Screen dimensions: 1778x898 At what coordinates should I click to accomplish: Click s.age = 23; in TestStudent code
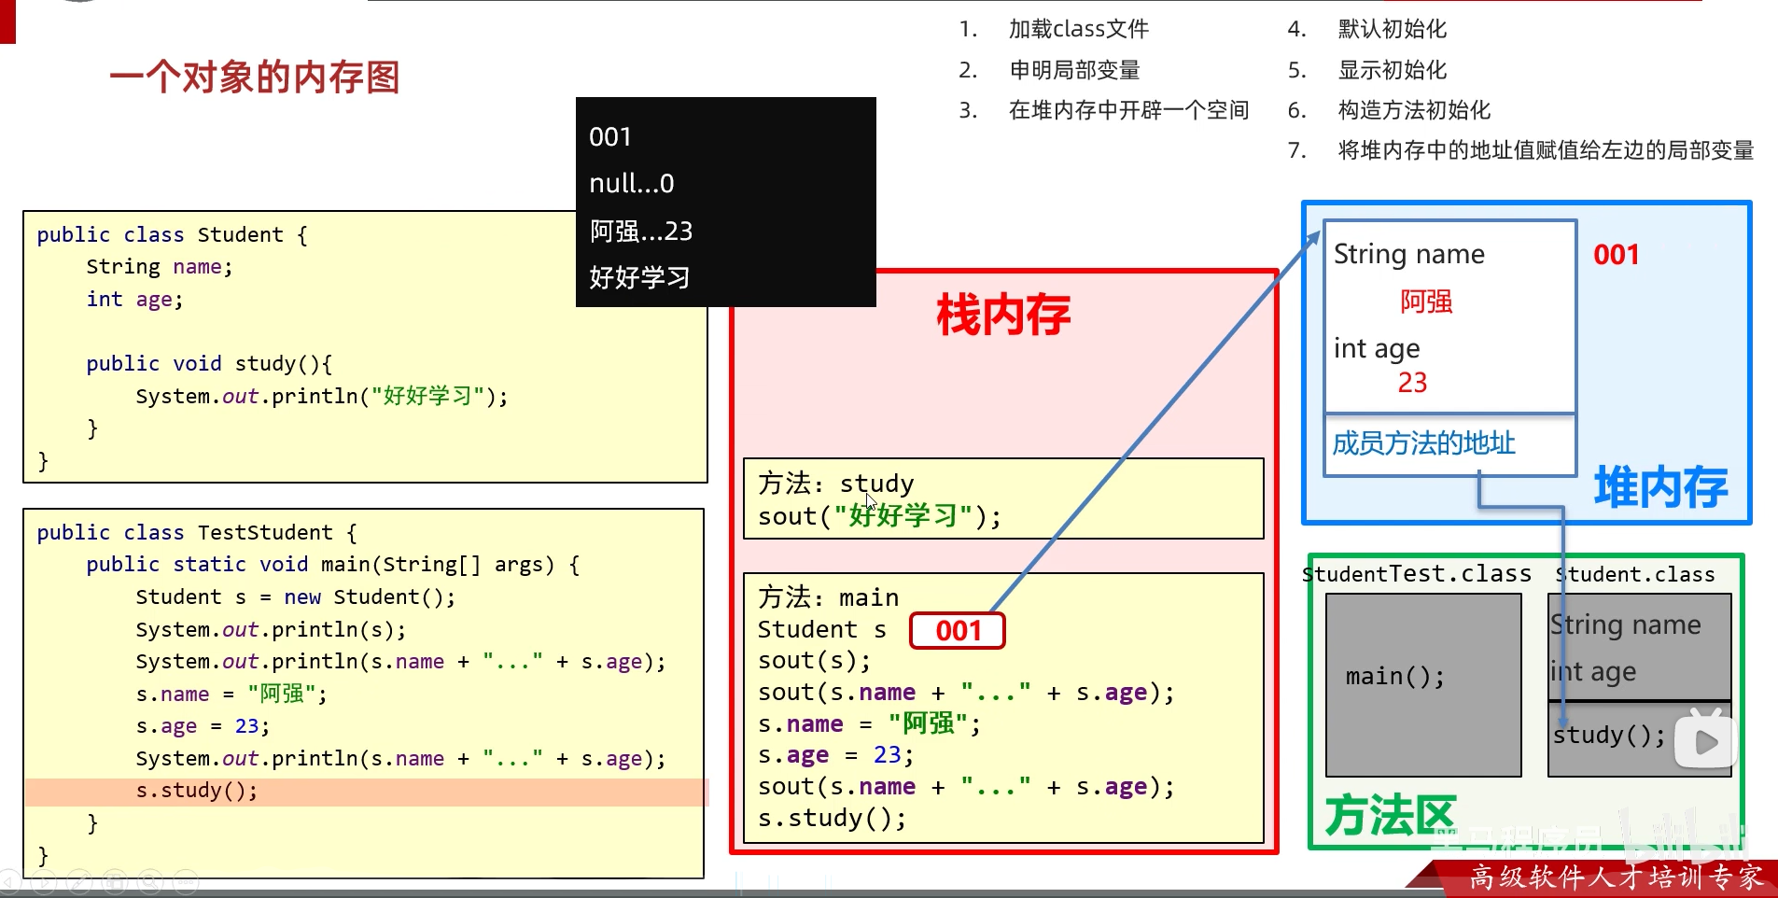pyautogui.click(x=203, y=726)
